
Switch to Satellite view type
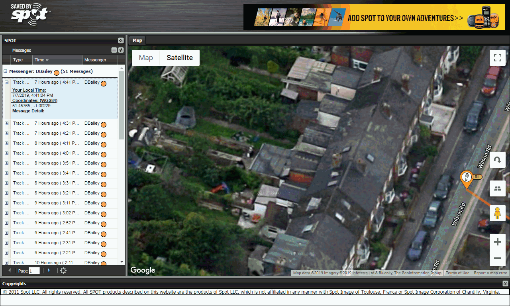tap(180, 58)
